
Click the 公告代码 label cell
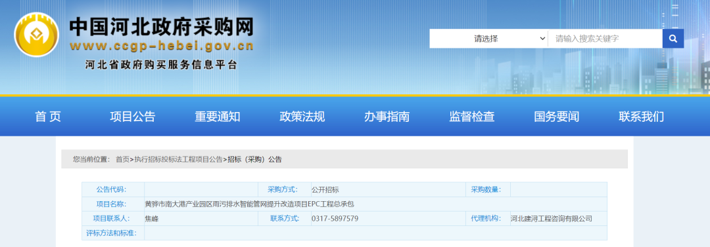point(113,189)
